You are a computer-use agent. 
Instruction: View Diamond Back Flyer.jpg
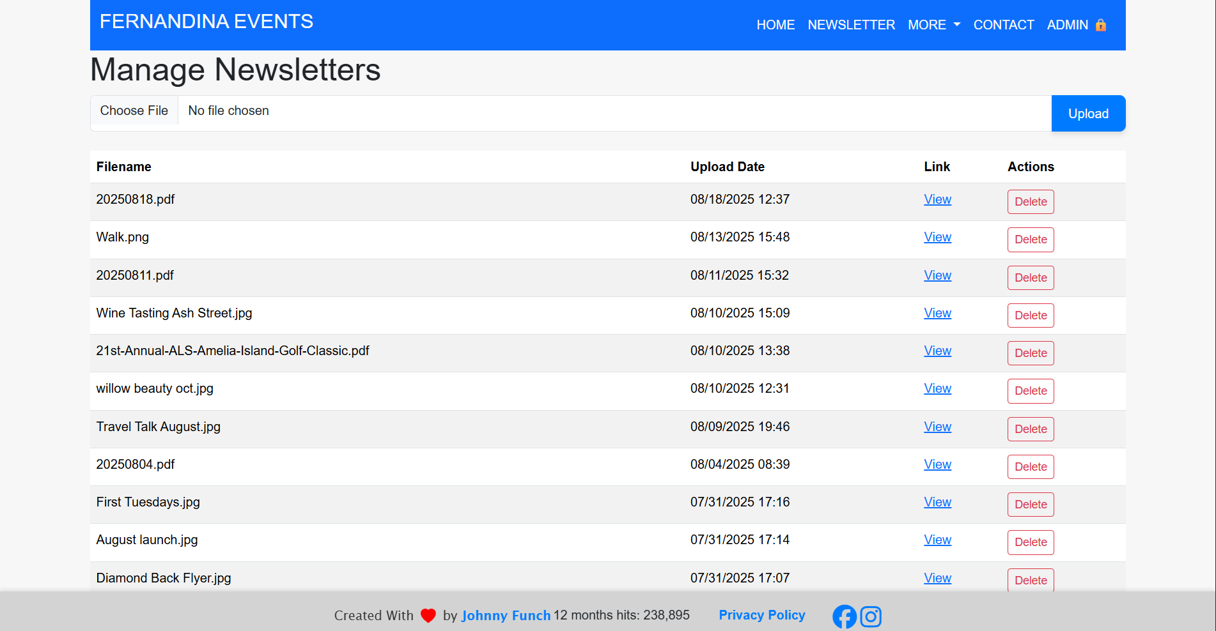pos(937,578)
